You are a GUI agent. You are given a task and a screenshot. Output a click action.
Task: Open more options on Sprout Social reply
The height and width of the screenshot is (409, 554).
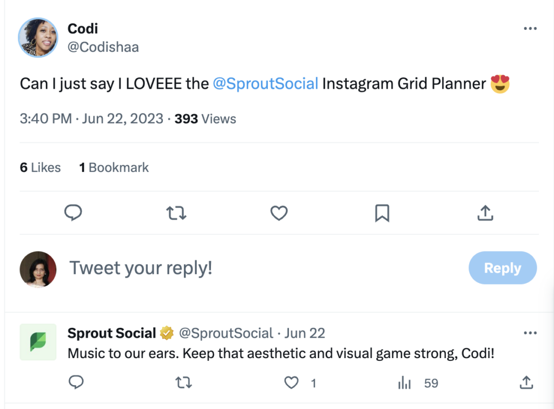click(x=530, y=333)
